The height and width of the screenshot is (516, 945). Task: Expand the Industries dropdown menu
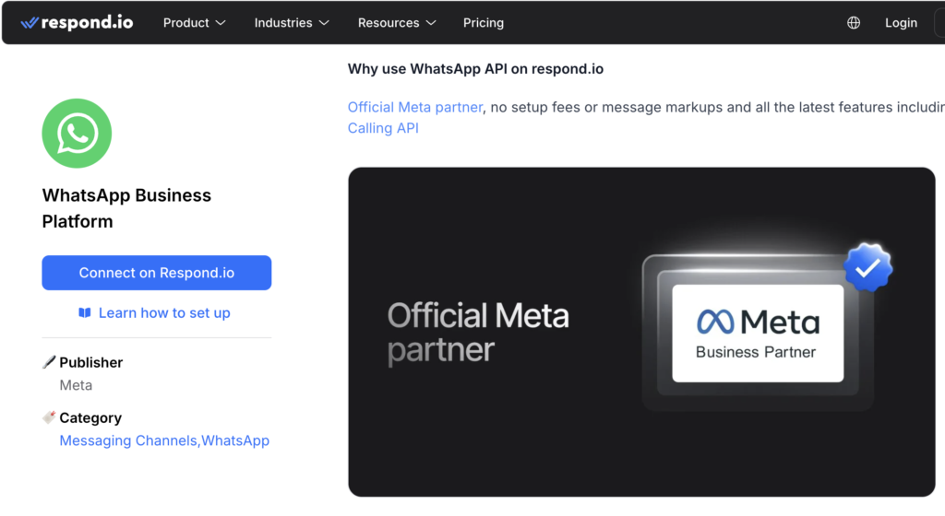click(x=292, y=23)
